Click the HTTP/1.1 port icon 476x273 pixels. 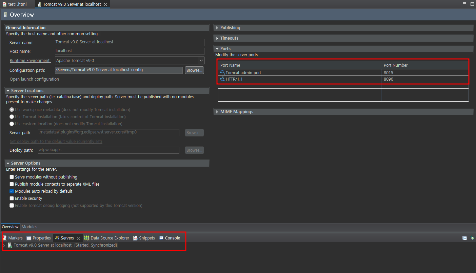pos(222,79)
